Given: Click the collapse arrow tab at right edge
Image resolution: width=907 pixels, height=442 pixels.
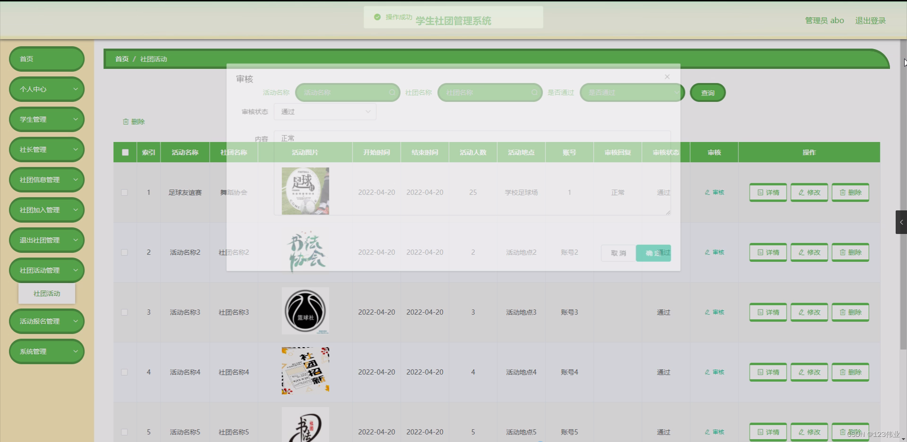Looking at the screenshot, I should (x=901, y=222).
